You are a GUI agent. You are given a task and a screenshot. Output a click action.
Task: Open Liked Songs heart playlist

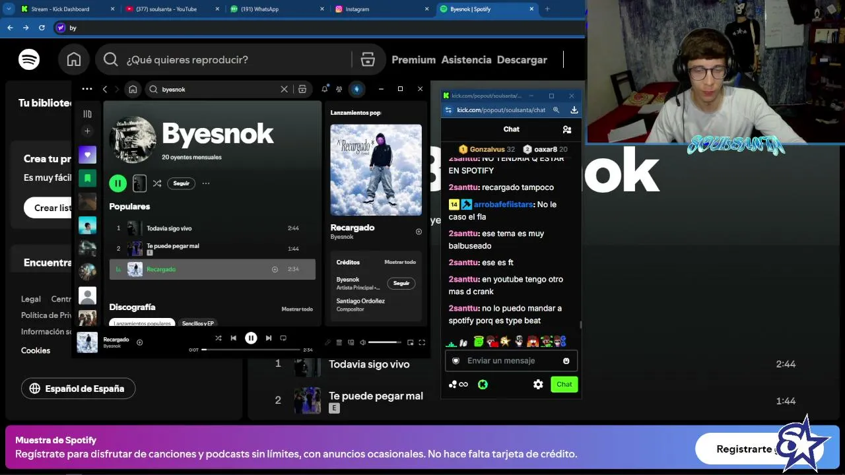click(x=87, y=154)
